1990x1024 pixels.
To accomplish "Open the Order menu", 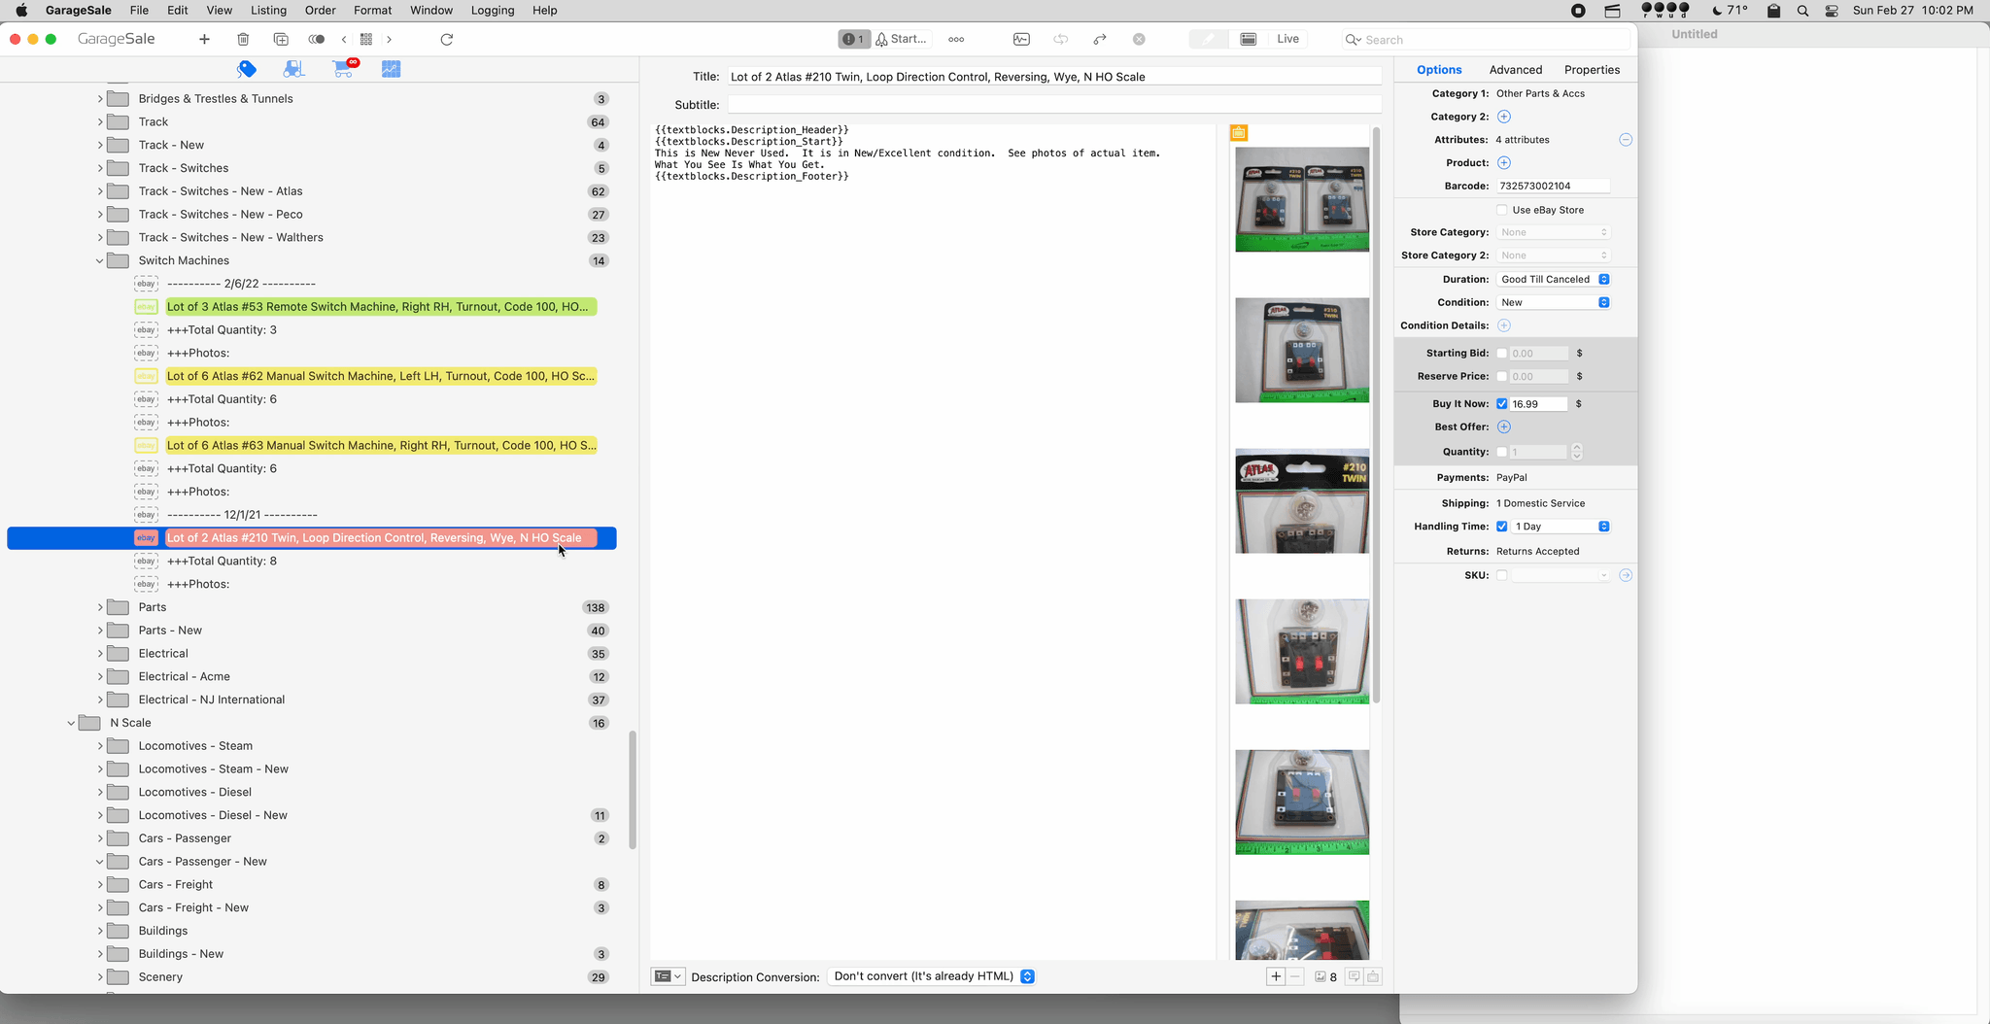I will [x=320, y=10].
